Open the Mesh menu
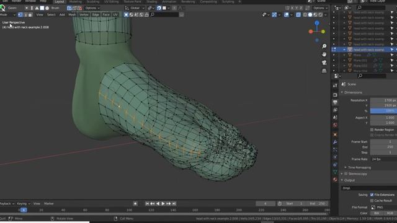This screenshot has width=397, height=223. (72, 15)
